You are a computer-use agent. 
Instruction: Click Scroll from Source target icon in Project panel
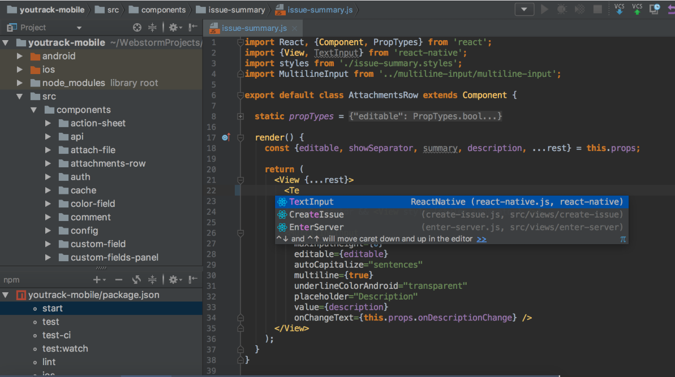tap(137, 28)
